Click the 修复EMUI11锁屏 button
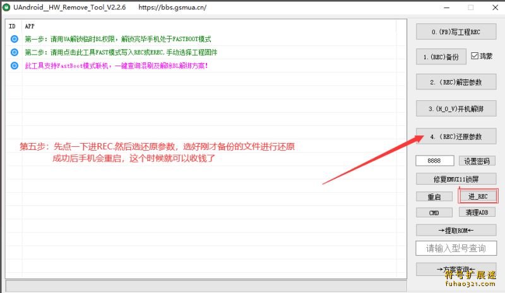505x293 pixels. 456,179
